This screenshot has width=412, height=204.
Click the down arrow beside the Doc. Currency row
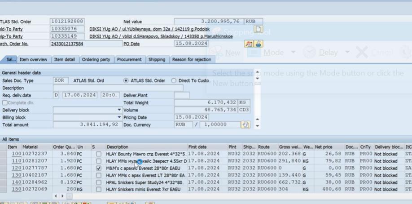coord(258,126)
